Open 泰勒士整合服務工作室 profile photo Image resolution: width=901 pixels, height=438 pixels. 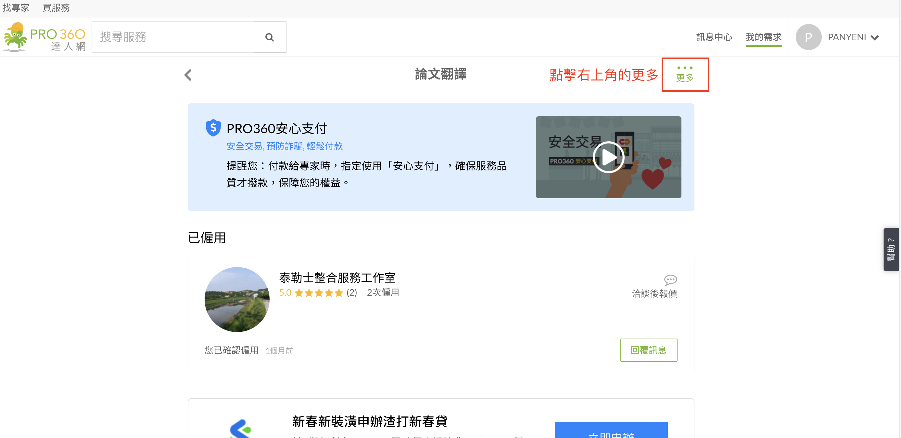[x=237, y=300]
